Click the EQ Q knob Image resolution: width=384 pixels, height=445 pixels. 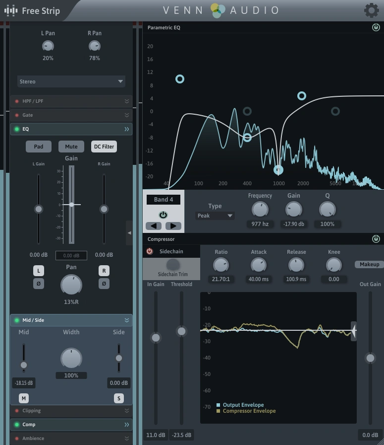point(328,210)
